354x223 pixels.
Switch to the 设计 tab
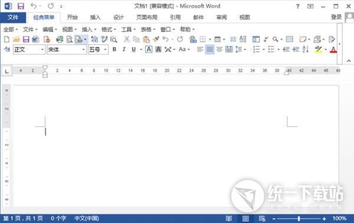119,17
